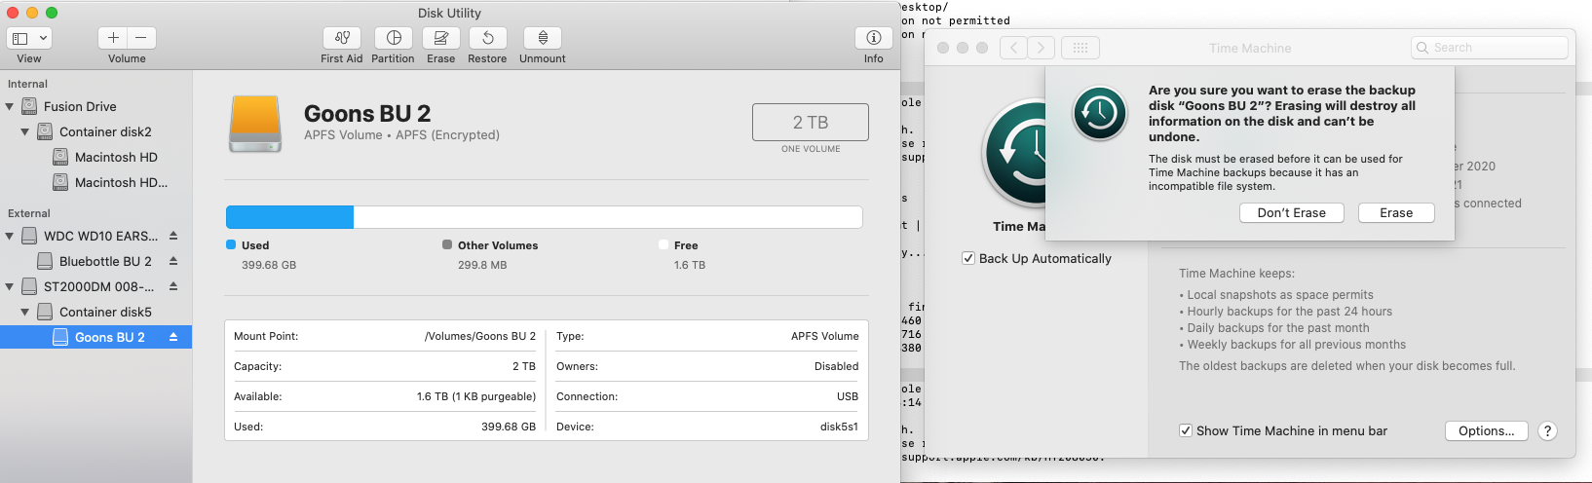Viewport: 1592px width, 483px height.
Task: Select Goons BU 2 in the sidebar
Action: coord(95,338)
